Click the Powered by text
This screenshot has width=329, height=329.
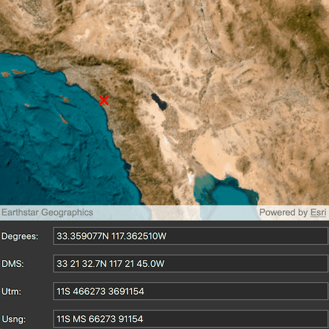[284, 213]
